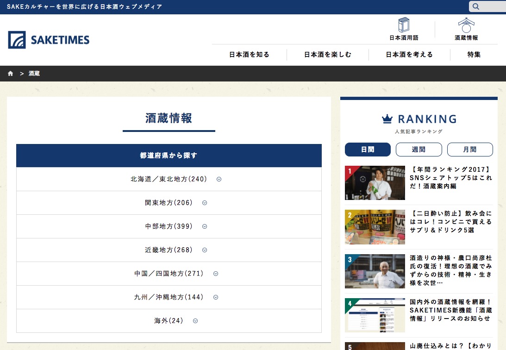
Task: Open the 特集 menu
Action: 474,55
